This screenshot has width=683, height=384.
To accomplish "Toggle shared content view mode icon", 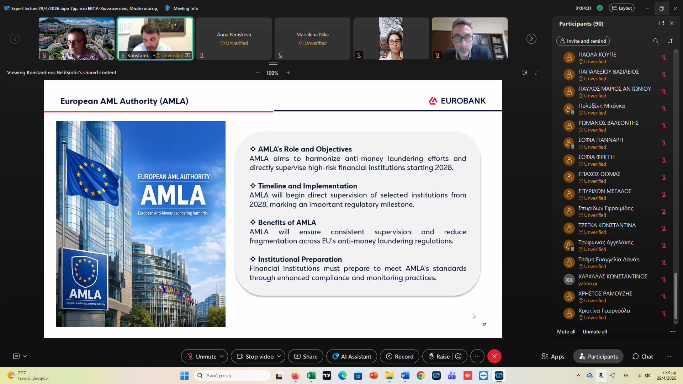I will [x=524, y=73].
